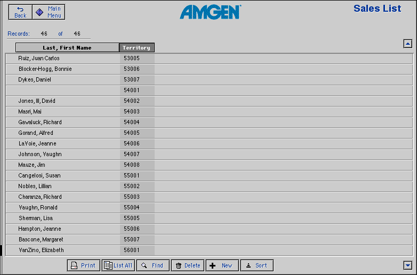
Task: Click territory value 53005
Action: (132, 58)
